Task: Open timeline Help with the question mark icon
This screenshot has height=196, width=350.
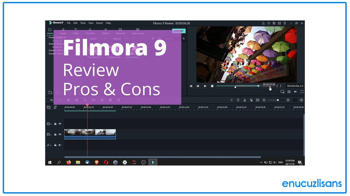Action: point(301,100)
